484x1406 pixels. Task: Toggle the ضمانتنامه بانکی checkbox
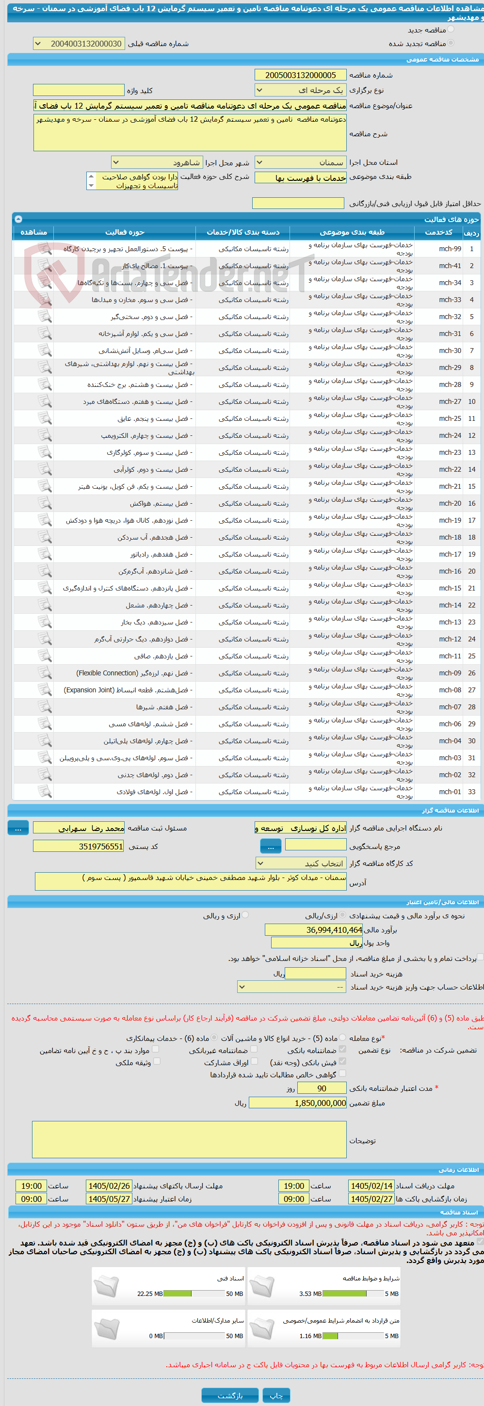click(x=342, y=1049)
